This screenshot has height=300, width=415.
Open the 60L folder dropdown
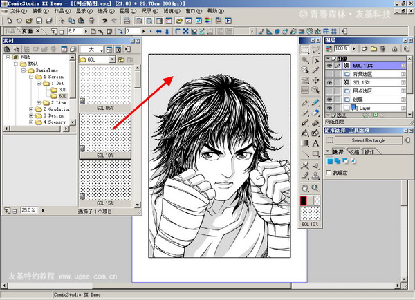click(112, 59)
